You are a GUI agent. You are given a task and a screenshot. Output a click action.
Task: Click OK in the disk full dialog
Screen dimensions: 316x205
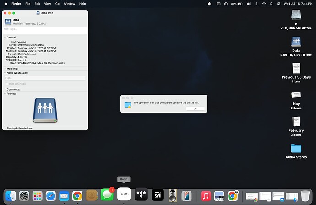[x=195, y=108]
